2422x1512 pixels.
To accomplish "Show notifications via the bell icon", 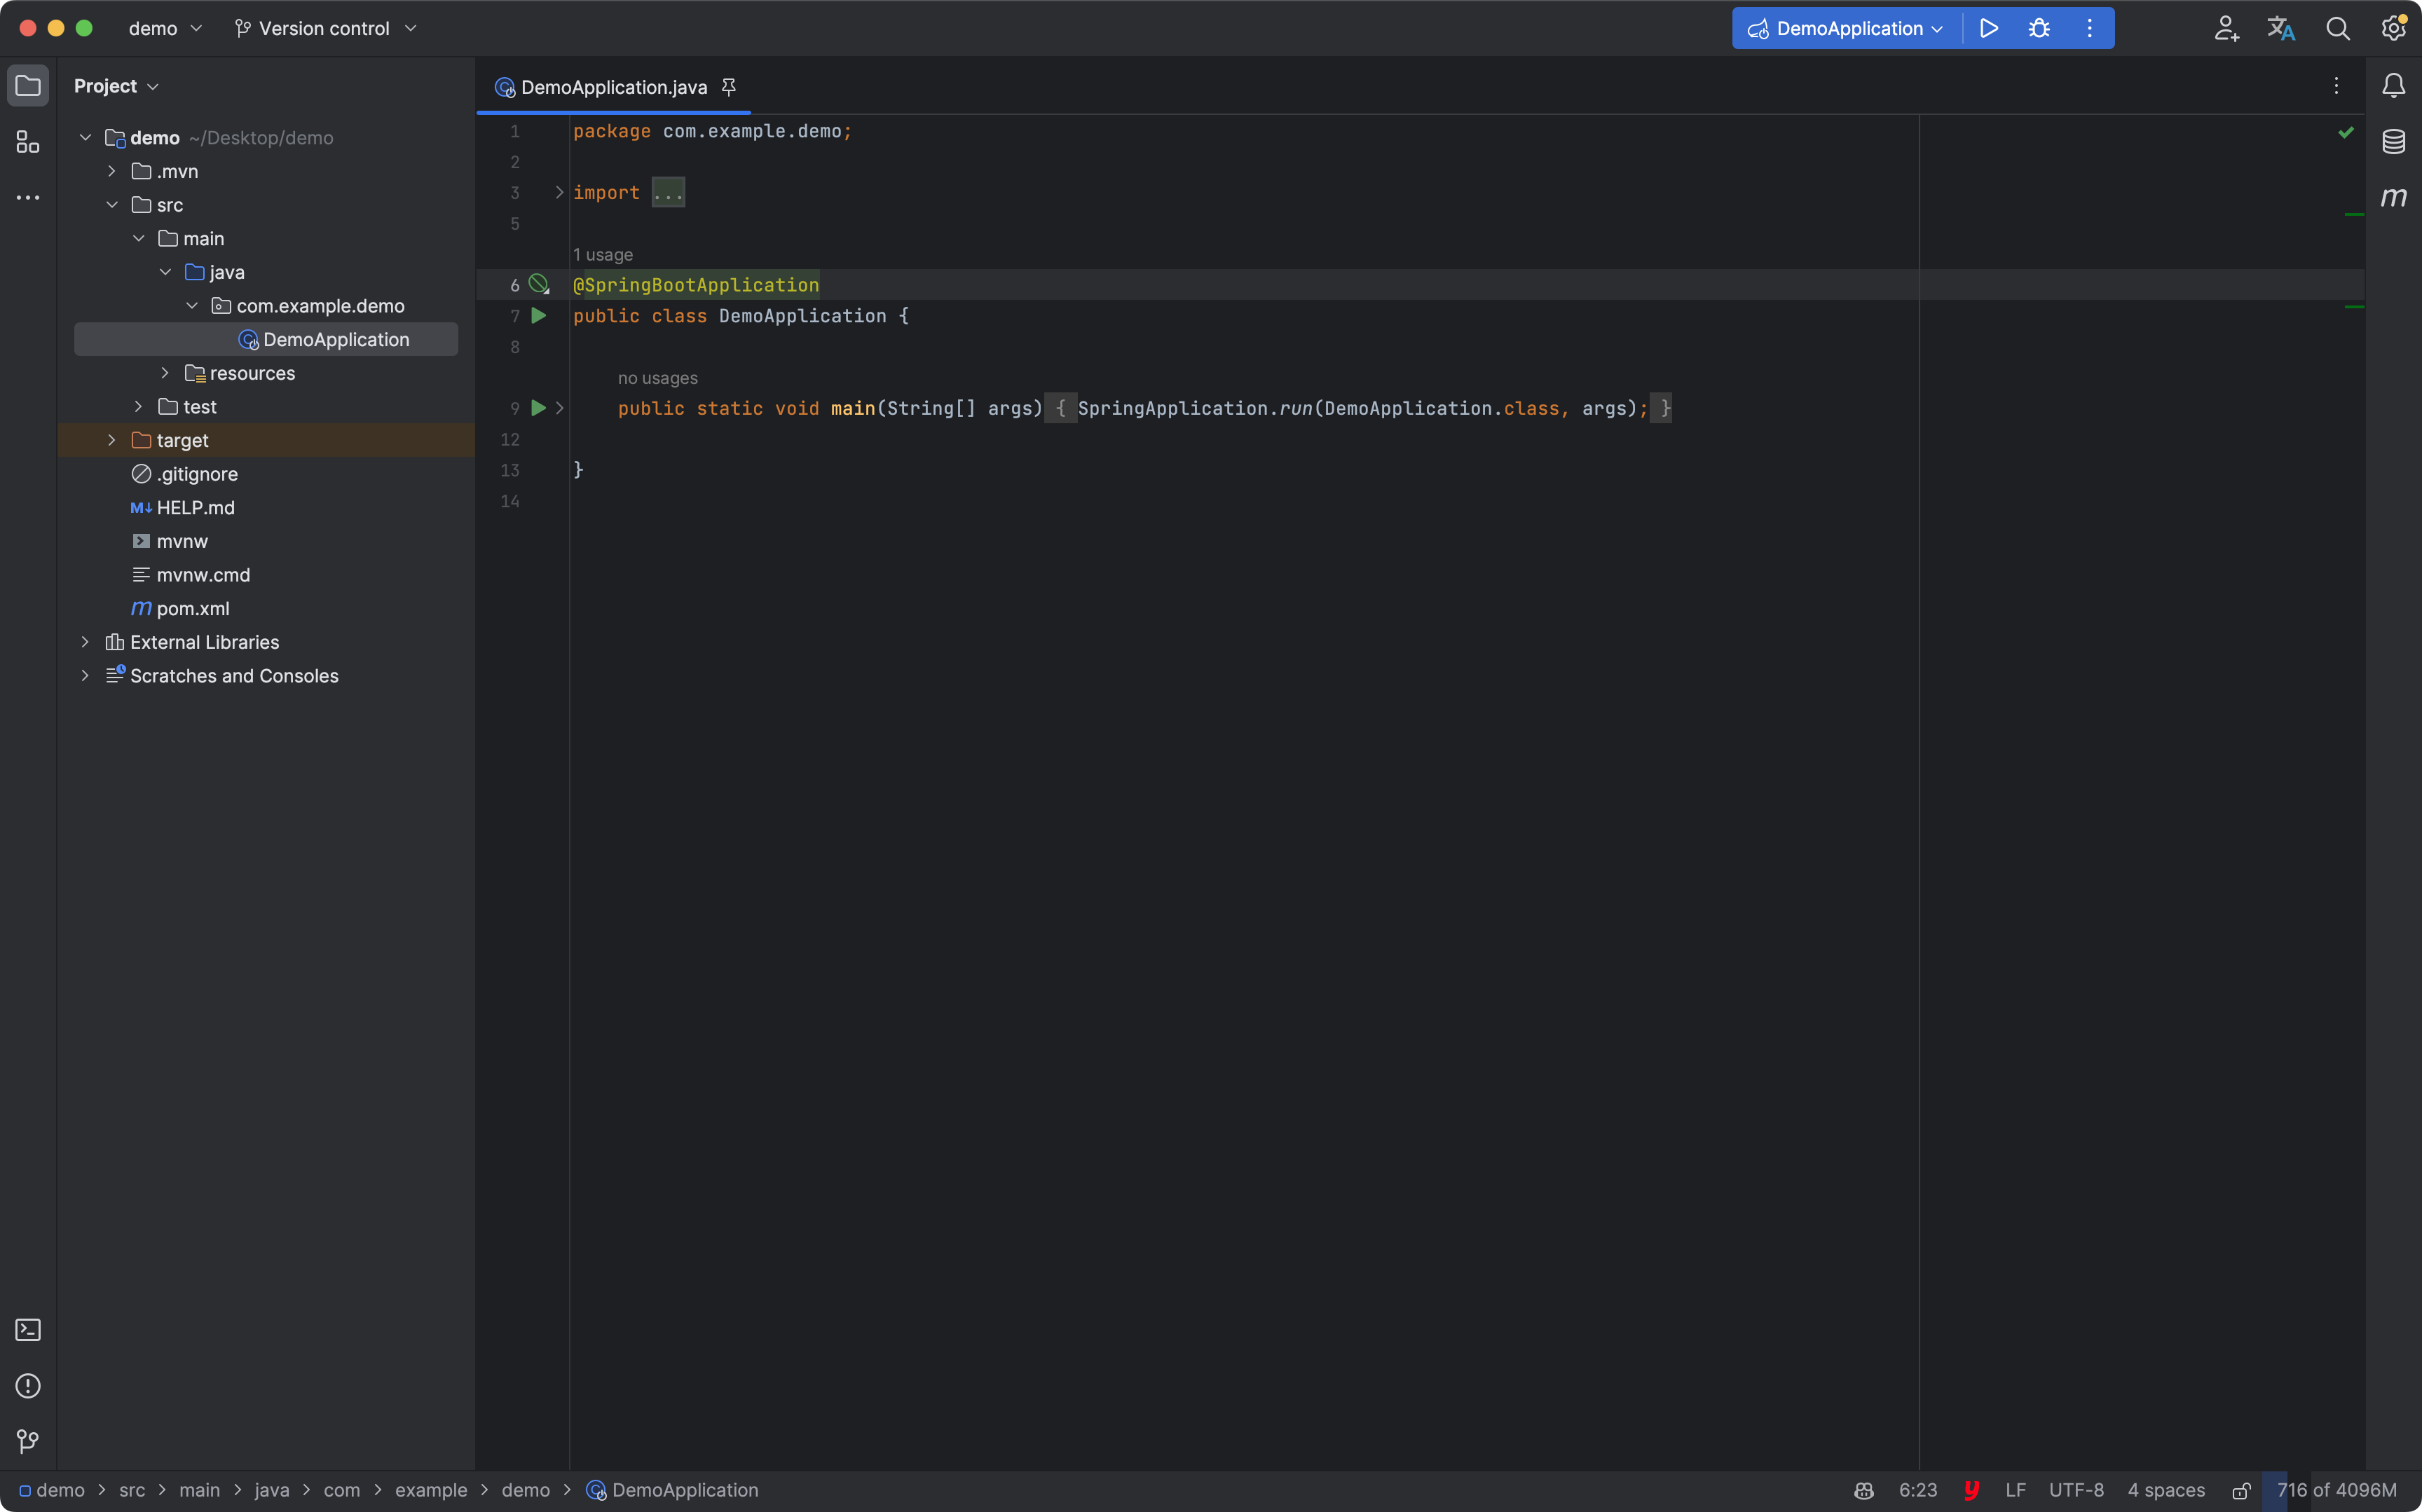I will click(2393, 86).
